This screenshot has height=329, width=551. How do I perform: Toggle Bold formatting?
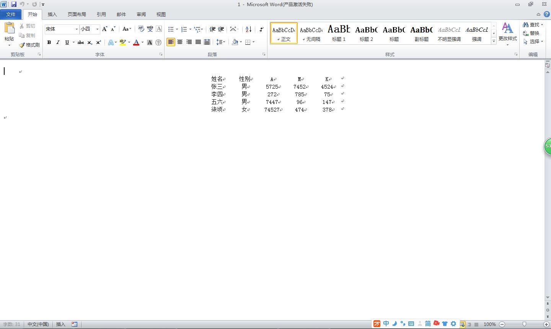click(49, 42)
